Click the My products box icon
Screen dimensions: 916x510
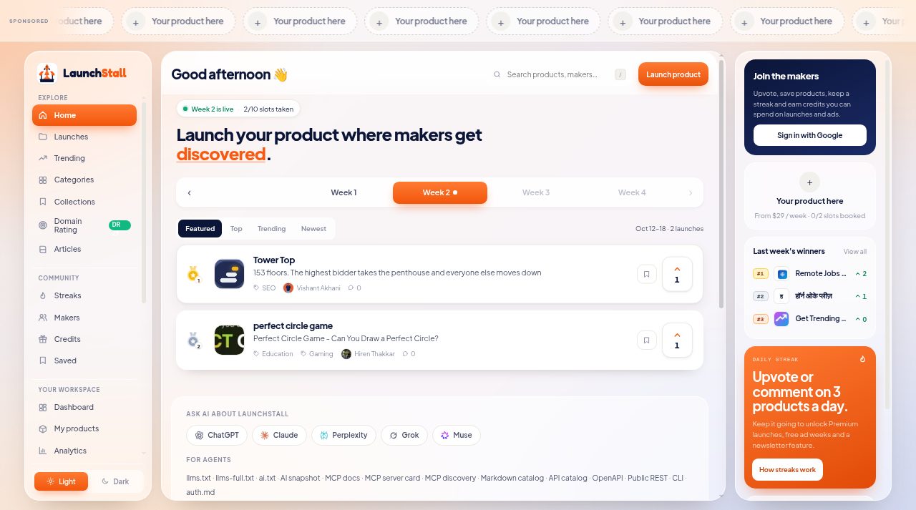click(x=43, y=428)
